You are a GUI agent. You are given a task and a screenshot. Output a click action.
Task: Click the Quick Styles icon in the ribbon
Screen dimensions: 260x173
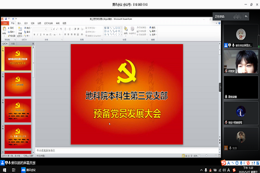132,30
